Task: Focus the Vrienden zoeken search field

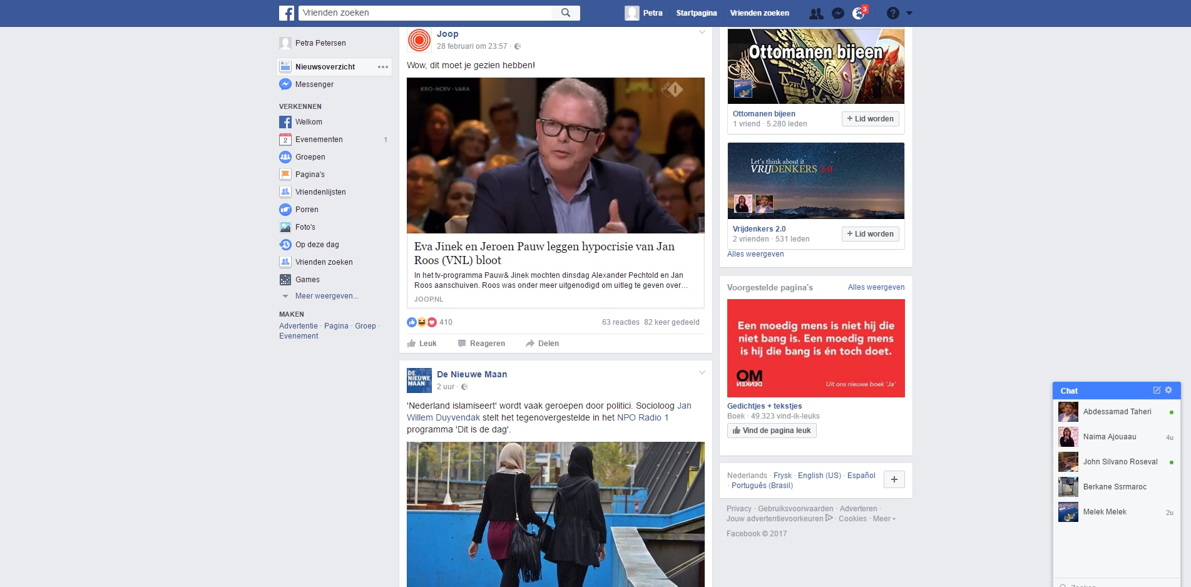Action: 426,13
